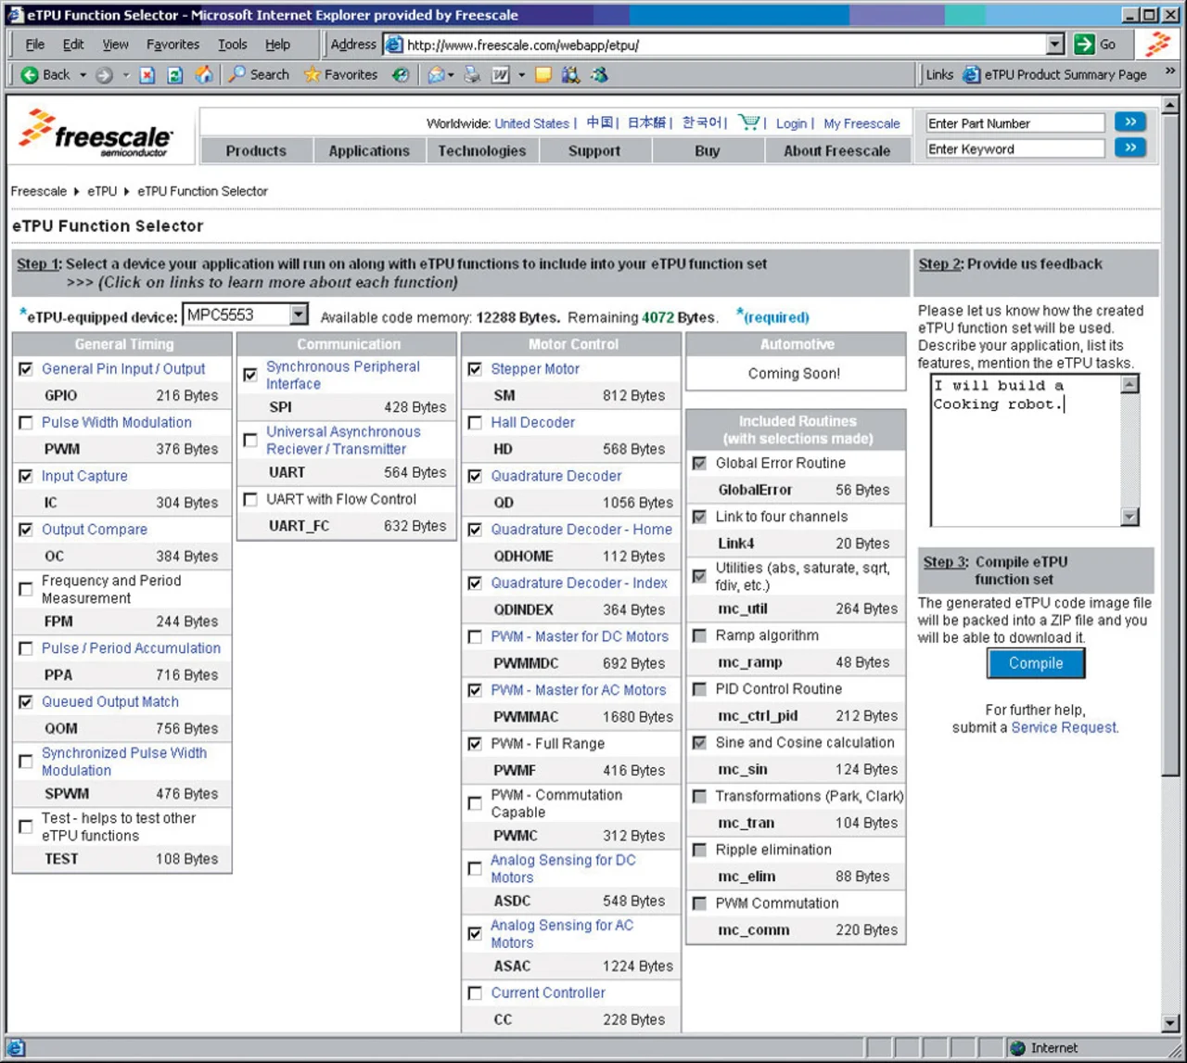Viewport: 1187px width, 1063px height.
Task: Click the Enter Part Number field
Action: [1015, 123]
